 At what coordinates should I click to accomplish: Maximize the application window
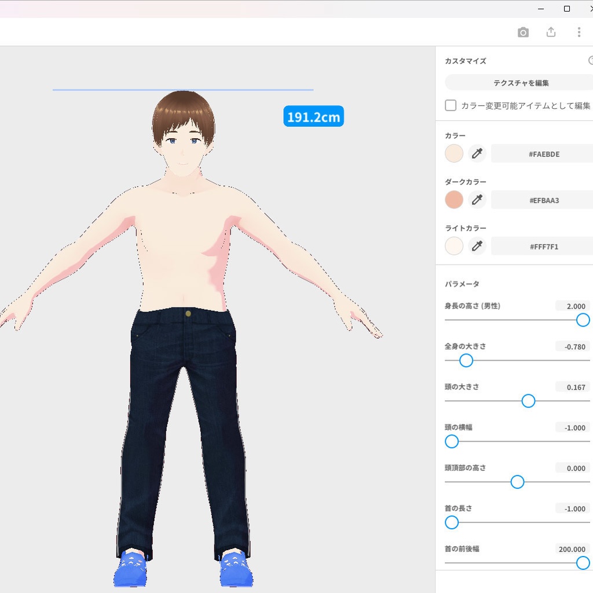coord(567,9)
